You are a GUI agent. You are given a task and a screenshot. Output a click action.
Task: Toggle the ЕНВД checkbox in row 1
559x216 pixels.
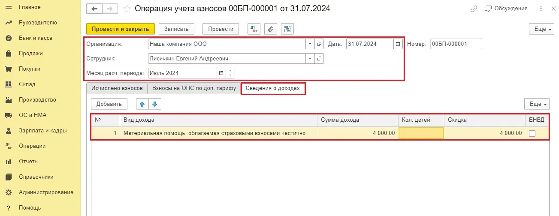532,133
